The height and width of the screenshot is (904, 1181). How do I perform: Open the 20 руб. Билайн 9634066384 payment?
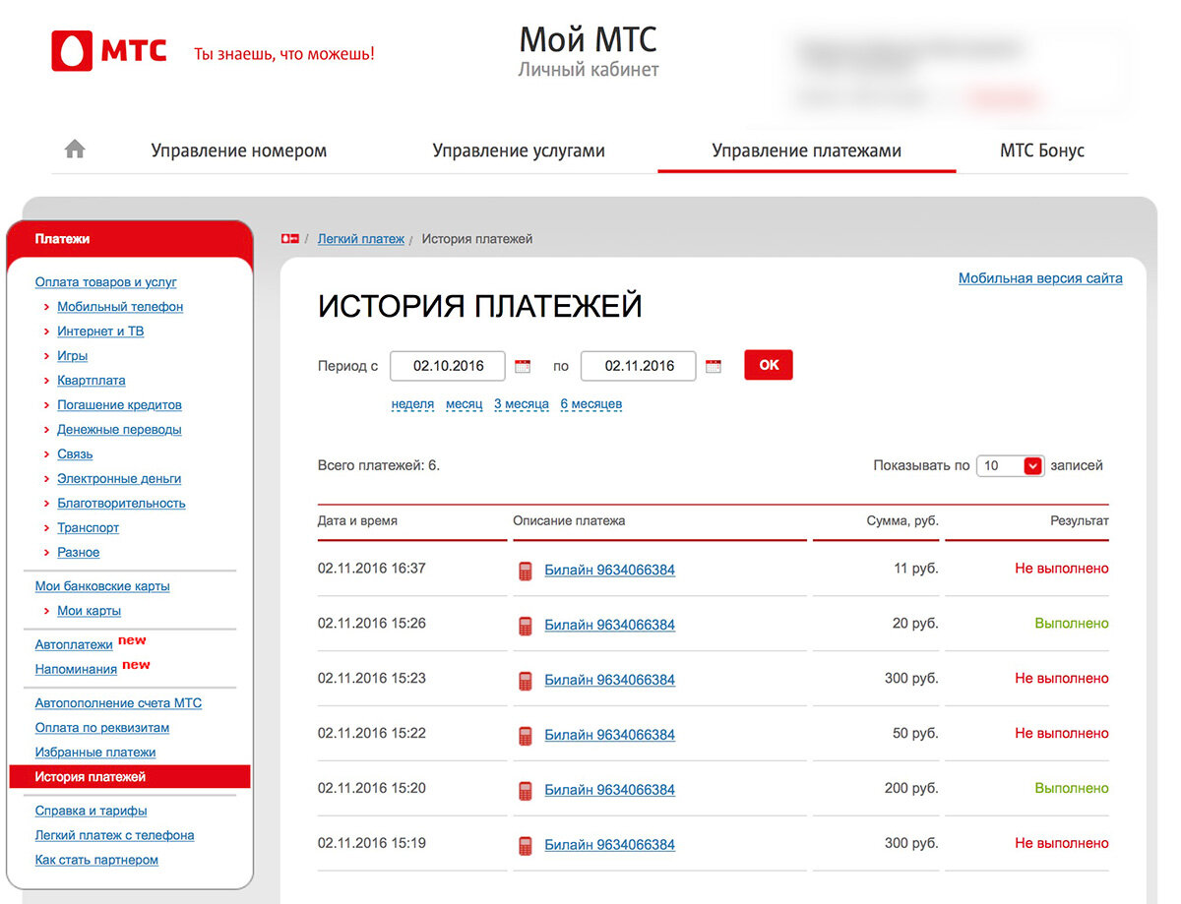pyautogui.click(x=610, y=626)
